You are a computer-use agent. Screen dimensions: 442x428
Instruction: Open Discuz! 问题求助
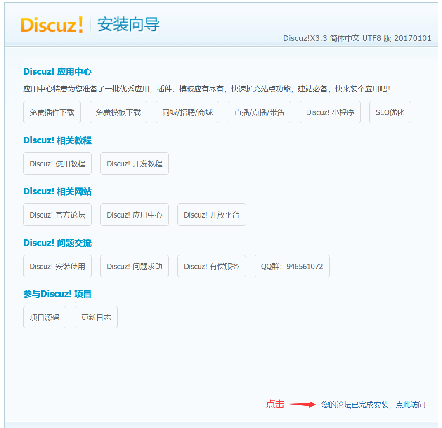pyautogui.click(x=135, y=266)
